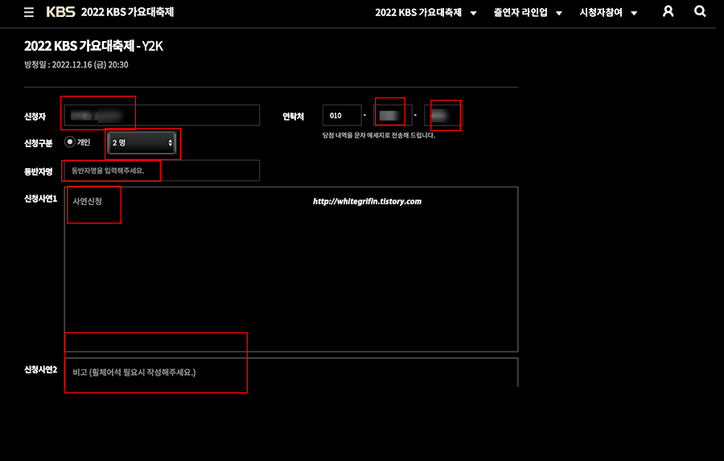Select the 개인 radio button
This screenshot has width=724, height=461.
click(70, 142)
